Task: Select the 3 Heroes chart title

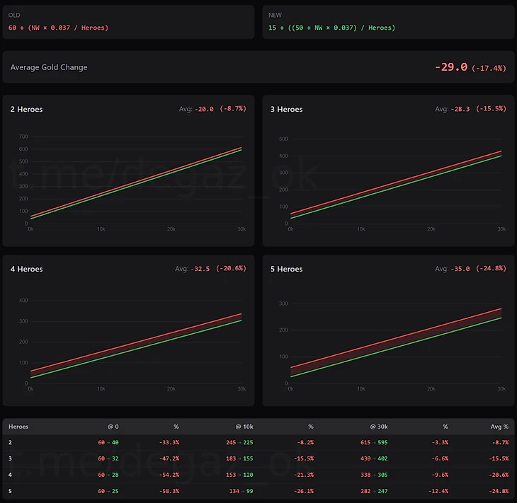Action: (286, 110)
